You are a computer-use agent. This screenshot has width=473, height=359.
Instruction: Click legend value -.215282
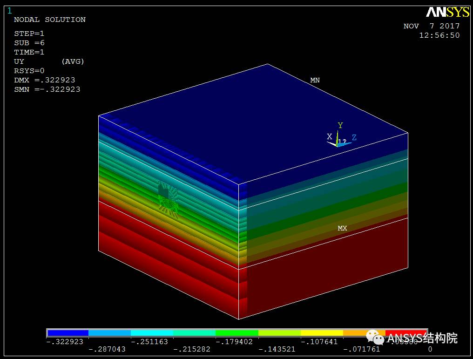coord(192,349)
